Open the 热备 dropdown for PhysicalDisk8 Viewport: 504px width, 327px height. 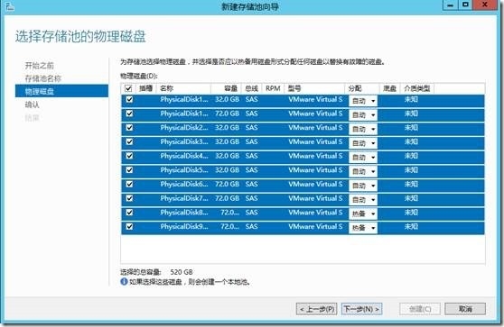click(363, 213)
